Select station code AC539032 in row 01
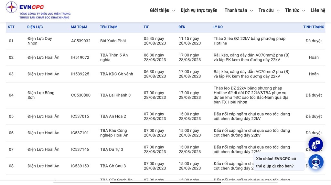331x185 pixels. [x=80, y=41]
